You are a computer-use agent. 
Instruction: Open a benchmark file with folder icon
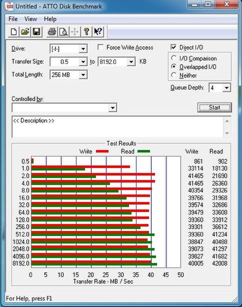click(x=25, y=31)
